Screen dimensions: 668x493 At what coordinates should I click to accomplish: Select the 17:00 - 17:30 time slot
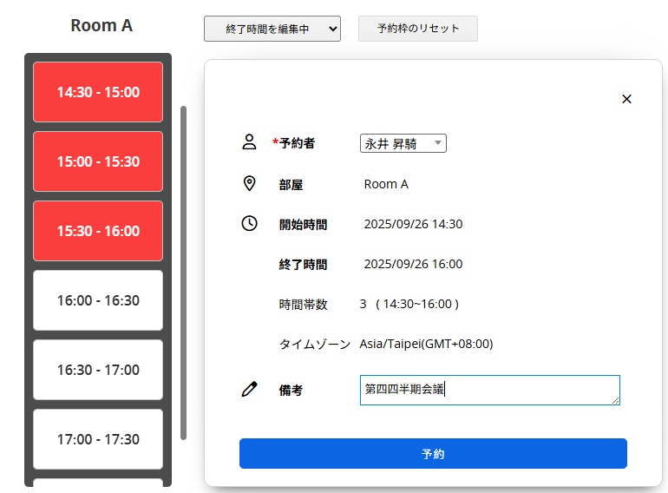98,439
